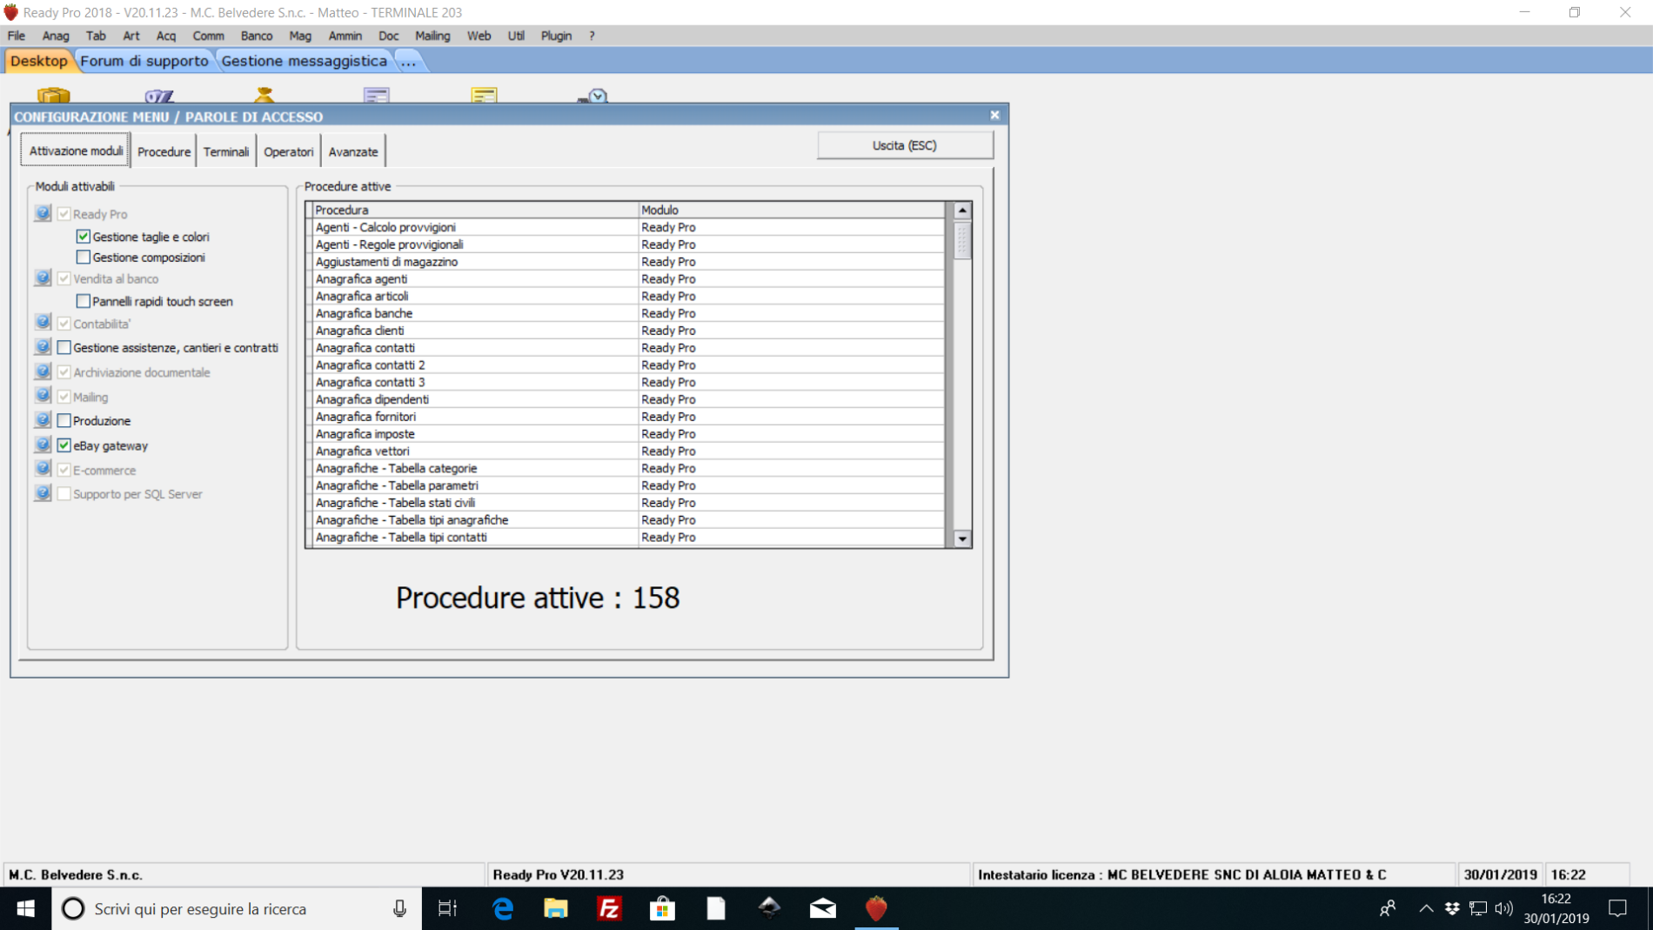Open Microsoft Store from the taskbar
The height and width of the screenshot is (930, 1653).
tap(662, 908)
